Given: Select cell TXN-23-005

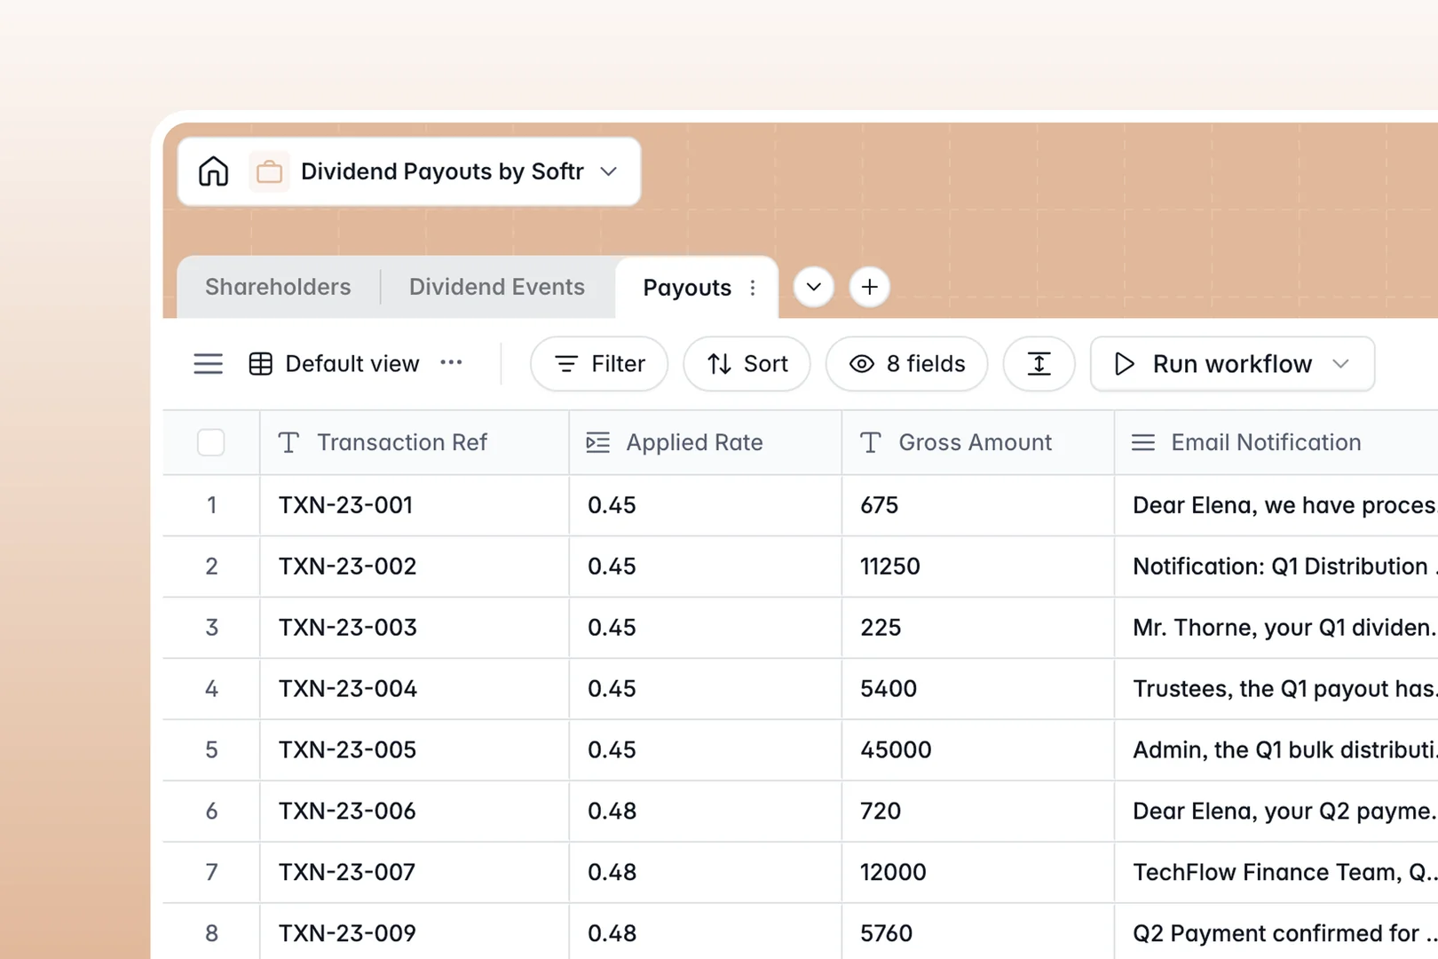Looking at the screenshot, I should (x=414, y=750).
